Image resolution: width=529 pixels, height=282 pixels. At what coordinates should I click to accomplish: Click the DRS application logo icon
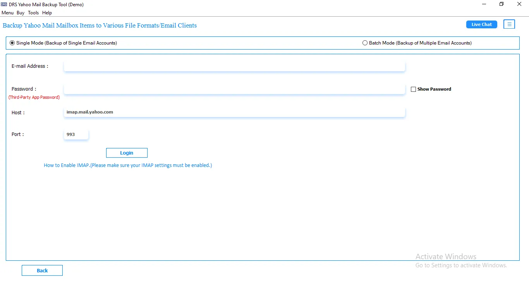[x=4, y=5]
